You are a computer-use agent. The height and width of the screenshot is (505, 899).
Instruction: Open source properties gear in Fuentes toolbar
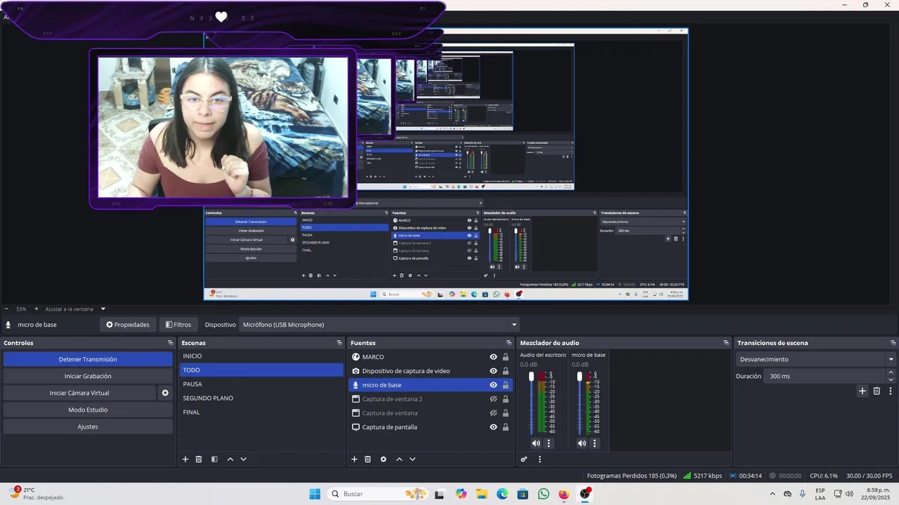click(x=383, y=459)
